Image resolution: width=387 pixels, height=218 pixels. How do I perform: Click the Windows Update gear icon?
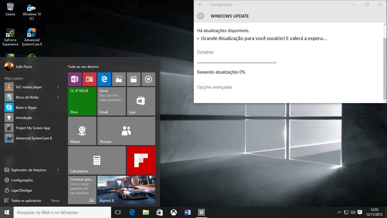(201, 16)
